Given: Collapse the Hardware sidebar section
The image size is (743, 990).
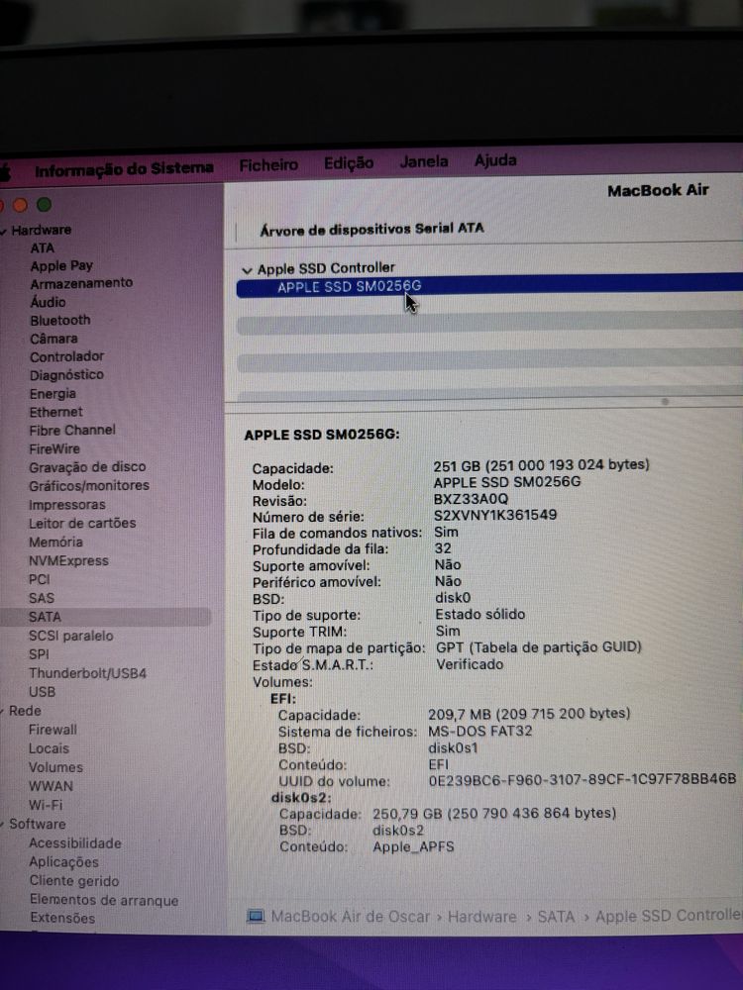Looking at the screenshot, I should pos(4,231).
